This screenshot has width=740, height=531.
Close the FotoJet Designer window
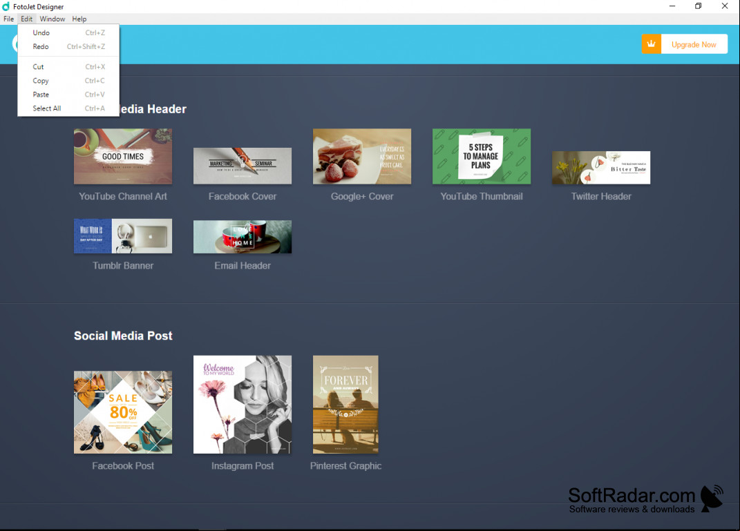tap(724, 6)
